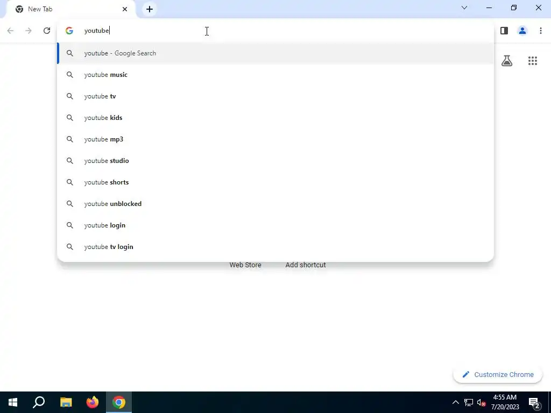This screenshot has height=413, width=551.
Task: Restore down the Chrome window
Action: (x=514, y=8)
